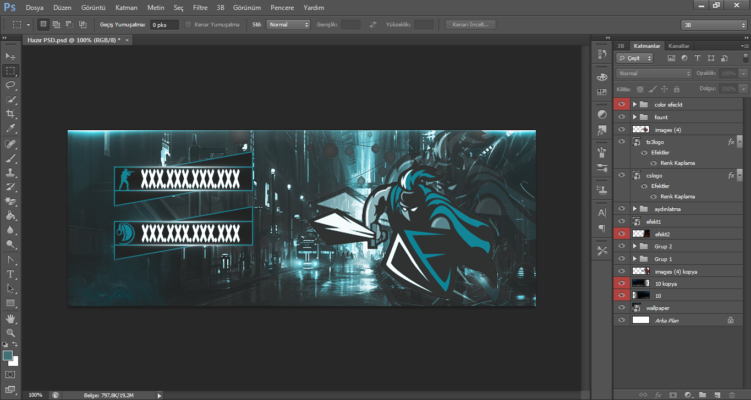
Task: Open the adjustment layer menu icon
Action: pyautogui.click(x=688, y=395)
